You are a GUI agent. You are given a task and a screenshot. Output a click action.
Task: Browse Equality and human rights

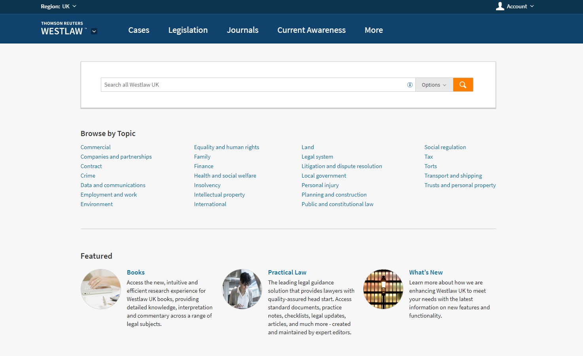point(227,147)
